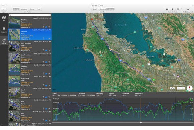Sort tracks by Time
Image resolution: width=194 pixels, height=130 pixels.
coord(32,9)
